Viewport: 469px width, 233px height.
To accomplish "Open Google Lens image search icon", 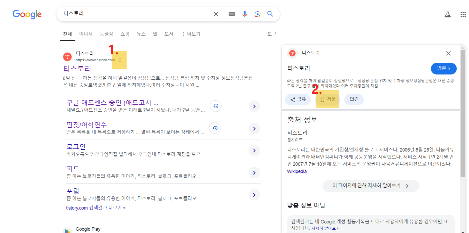I will click(x=257, y=14).
